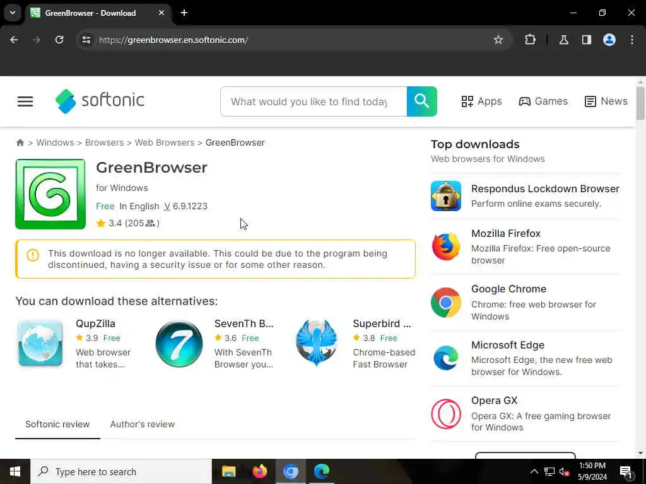Image resolution: width=646 pixels, height=484 pixels.
Task: Click the browser back arrow
Action: pos(14,40)
